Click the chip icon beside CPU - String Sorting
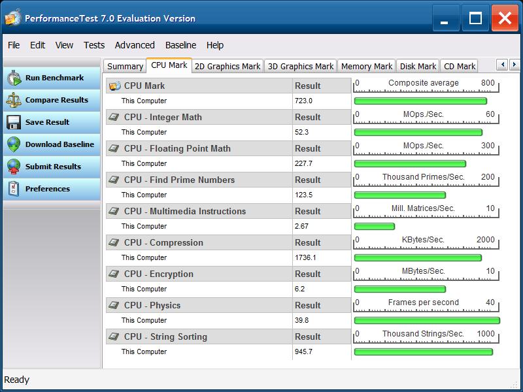The width and height of the screenshot is (523, 392). [114, 336]
